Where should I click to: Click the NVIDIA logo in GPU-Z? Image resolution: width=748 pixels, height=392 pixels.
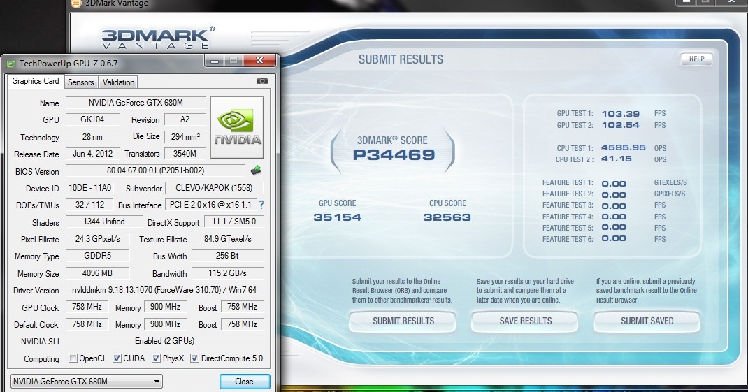237,127
